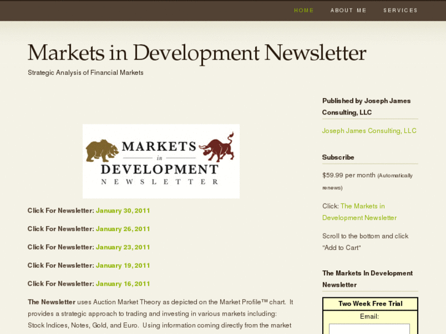Click the Strategic Analysis of Financial Markets tagline
This screenshot has height=334, width=446.
[x=85, y=73]
